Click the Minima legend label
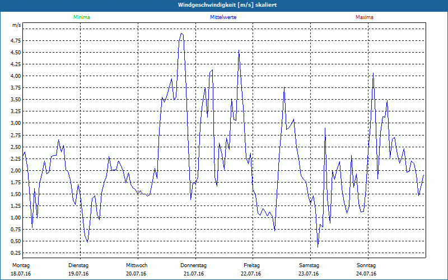The height and width of the screenshot is (280, 448). click(x=82, y=17)
